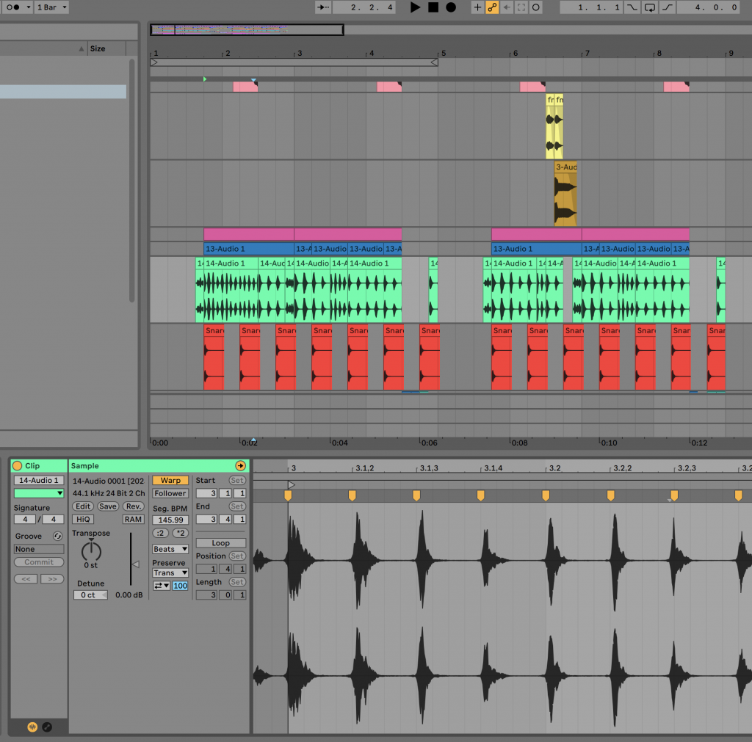Screen dimensions: 752x742
Task: Open the Preserve Trans dropdown
Action: 170,572
